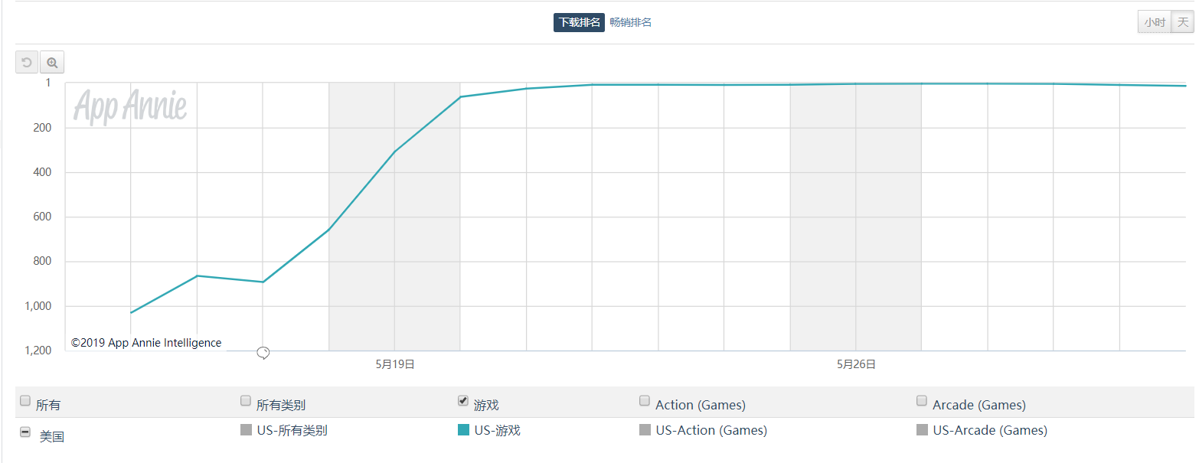Select the 下载排名 tab
Screen dimensions: 1199x463
click(579, 23)
